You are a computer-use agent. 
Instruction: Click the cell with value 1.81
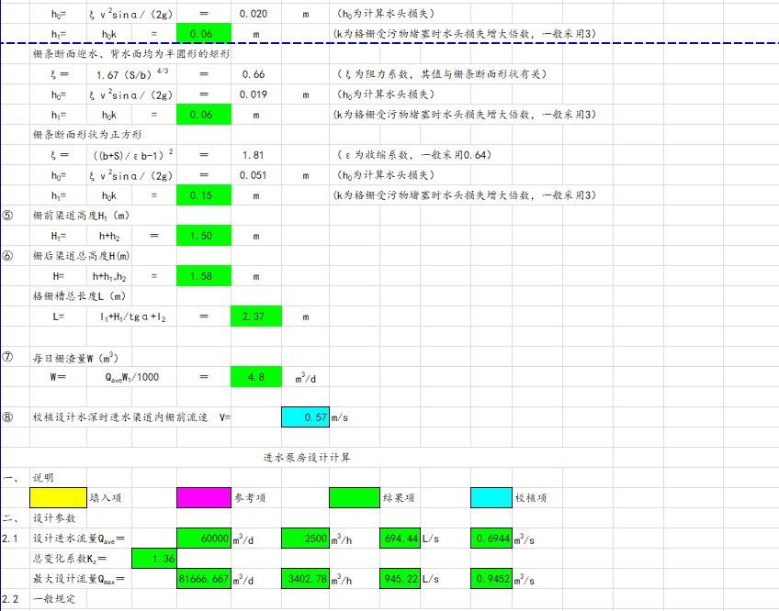coord(256,155)
